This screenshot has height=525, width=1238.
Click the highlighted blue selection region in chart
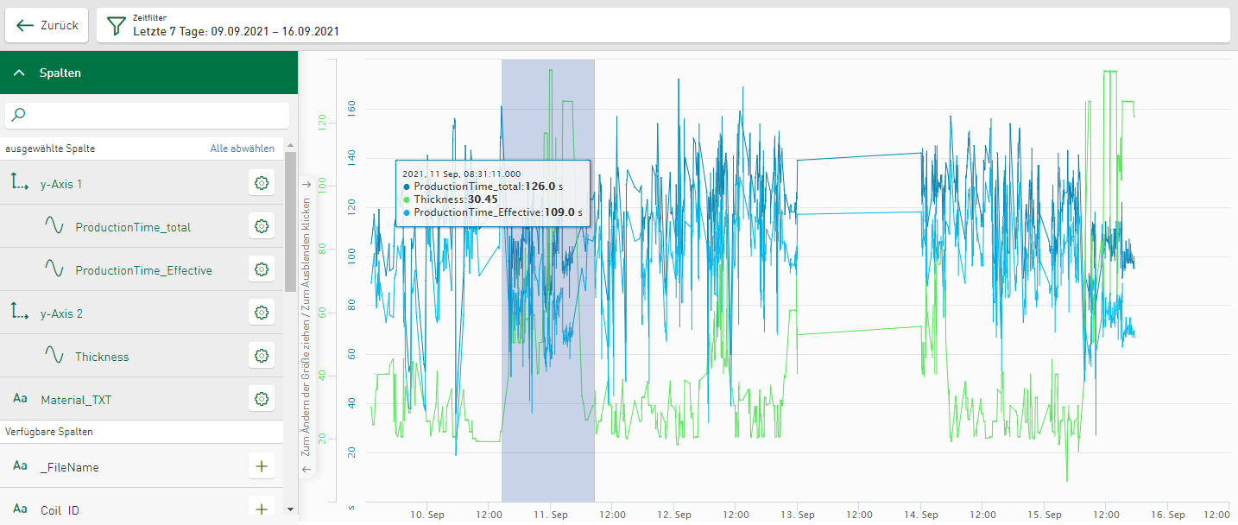pos(547,281)
